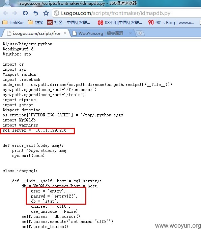Click the address bar URL field
201x229 pixels.
(x=126, y=13)
